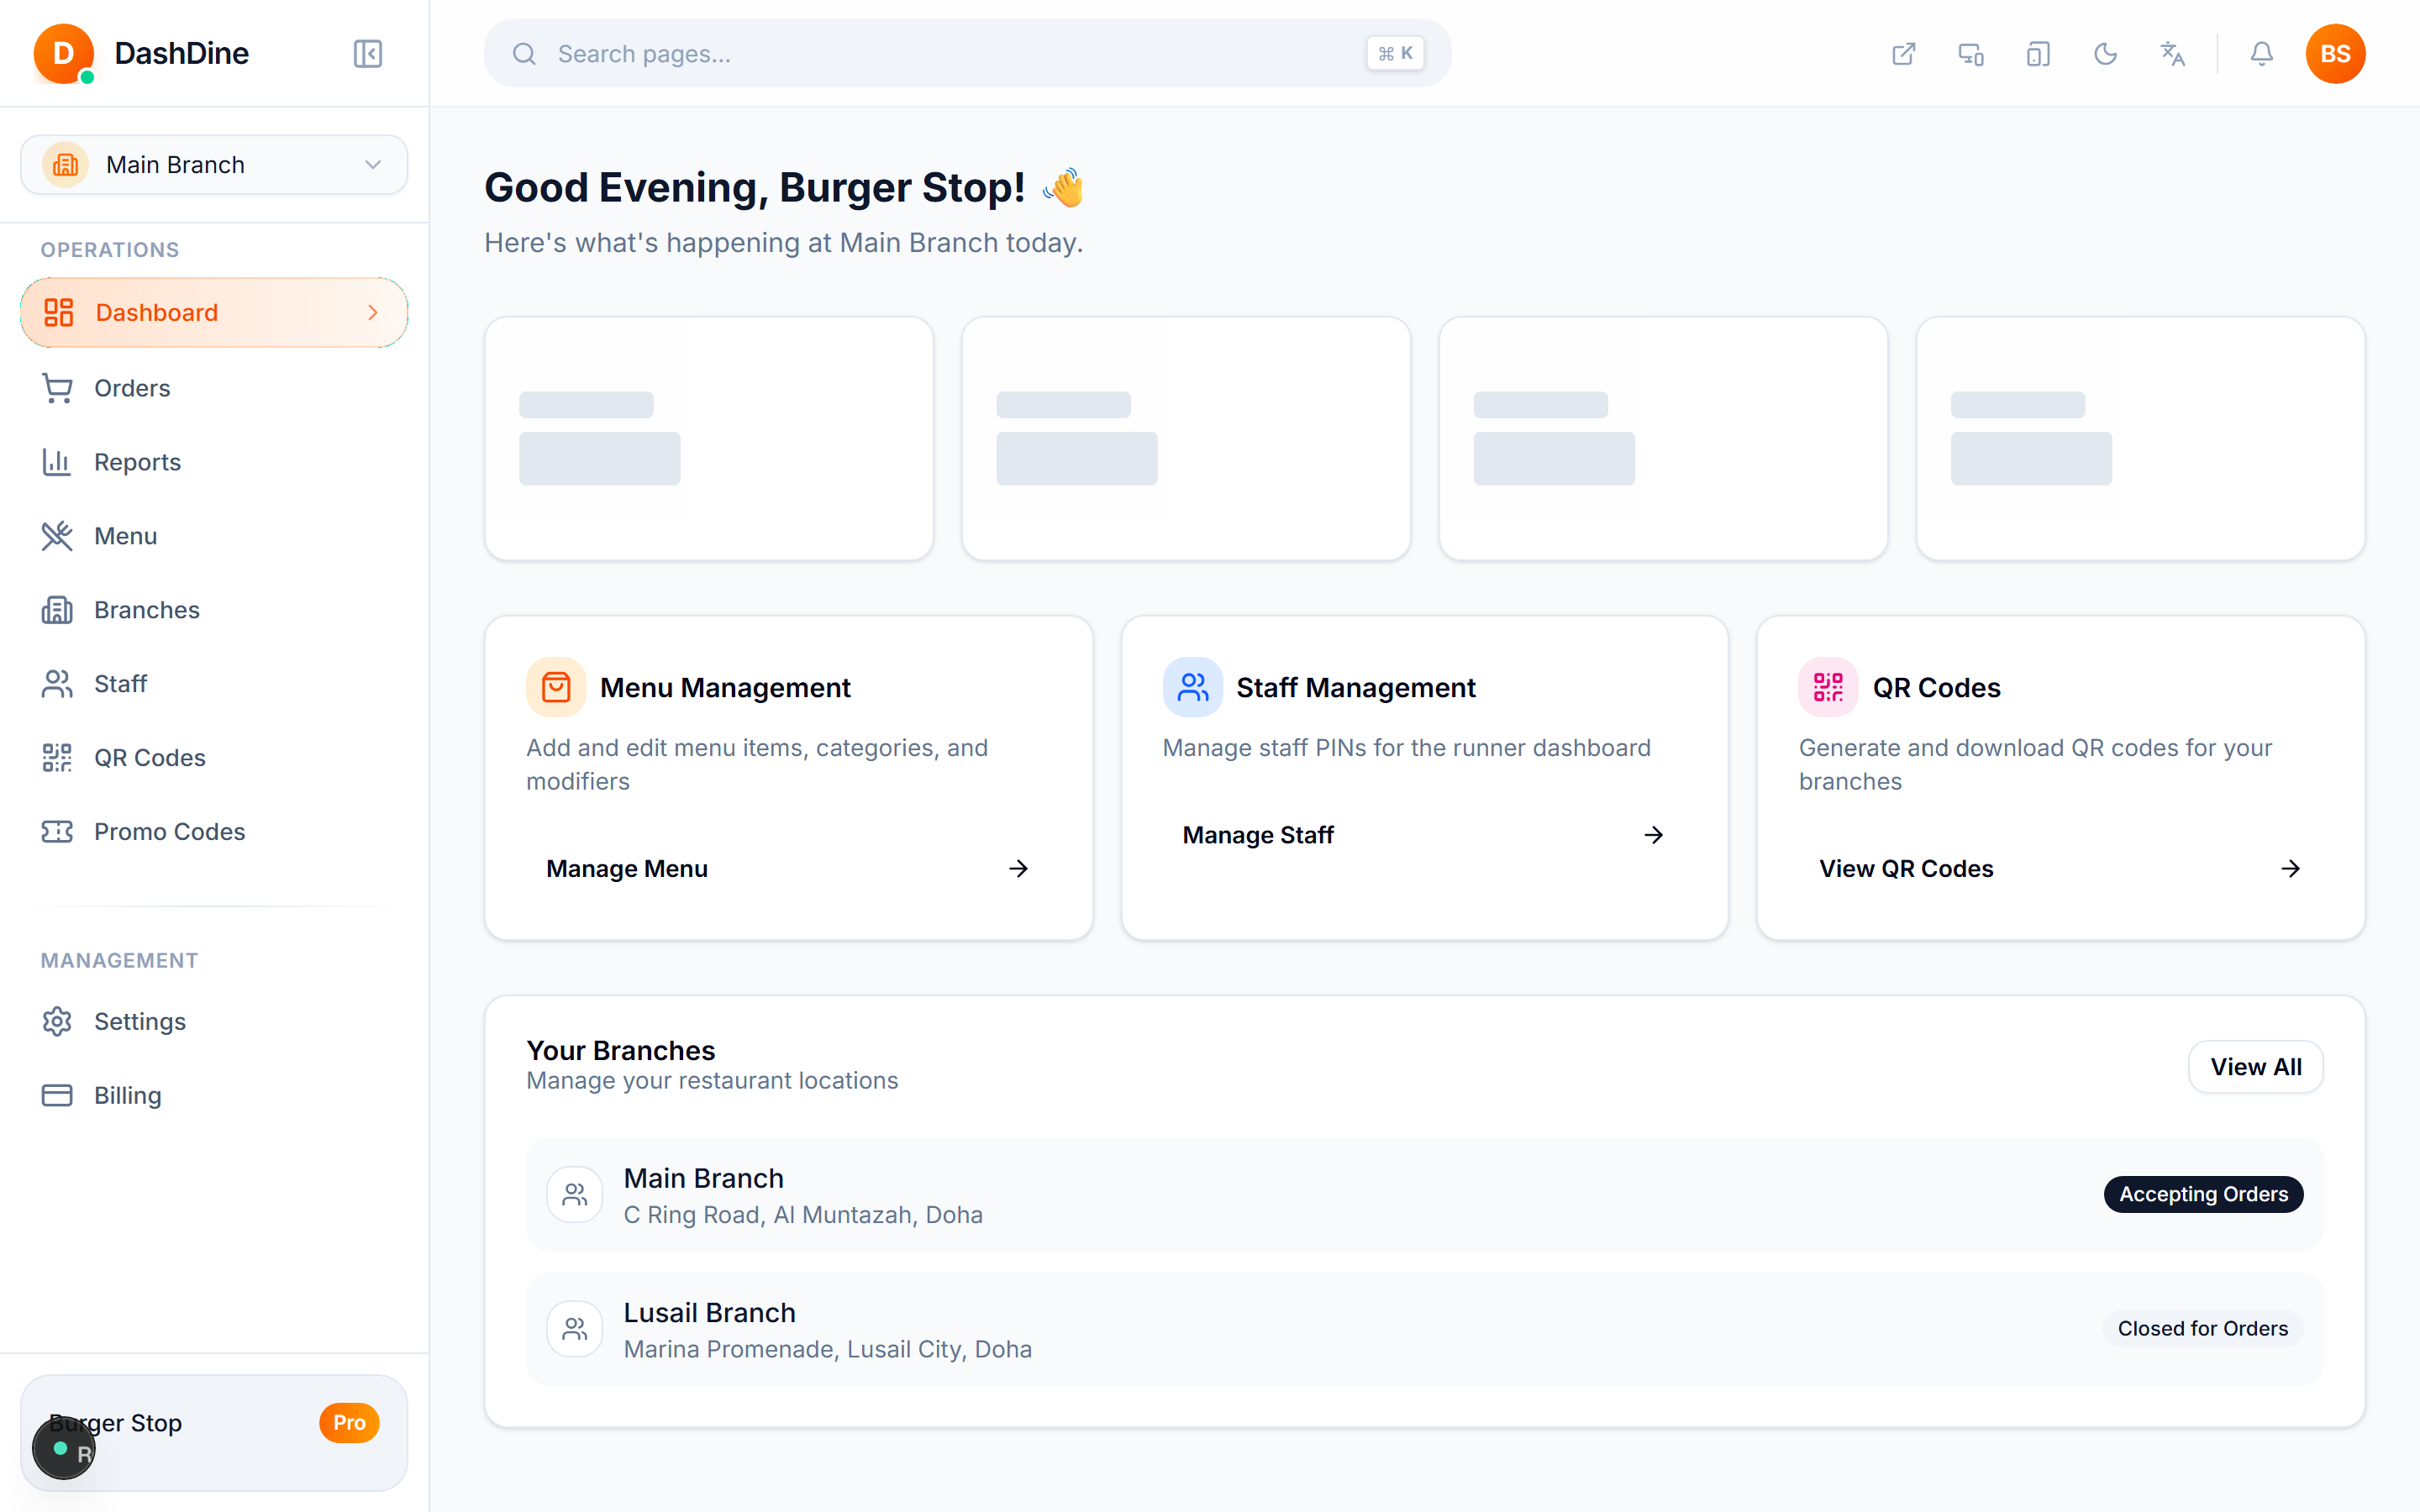The image size is (2420, 1512).
Task: Click the Promo Codes ticket icon
Action: point(57,832)
